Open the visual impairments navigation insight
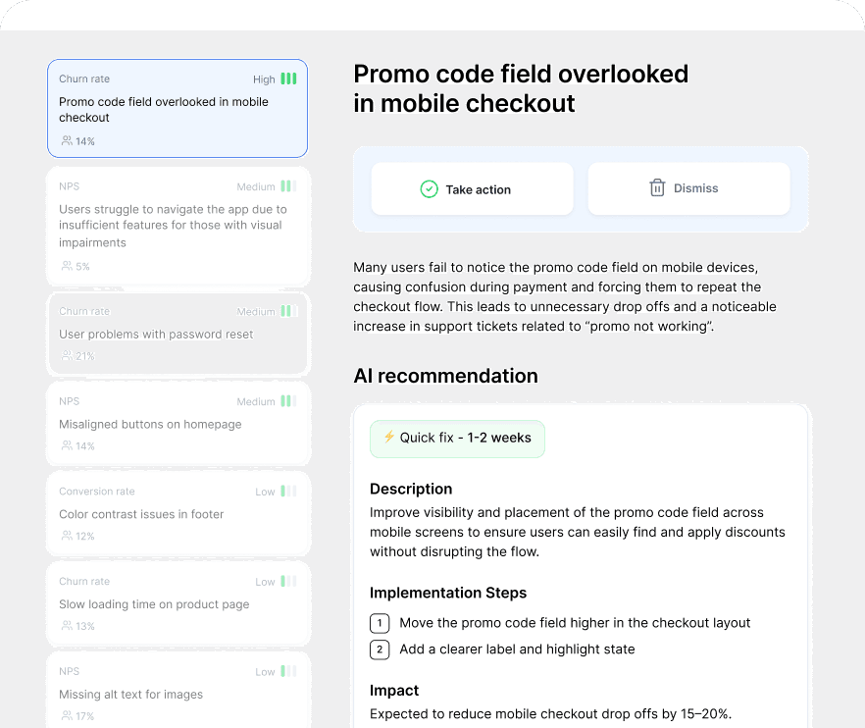The height and width of the screenshot is (728, 865). (178, 226)
